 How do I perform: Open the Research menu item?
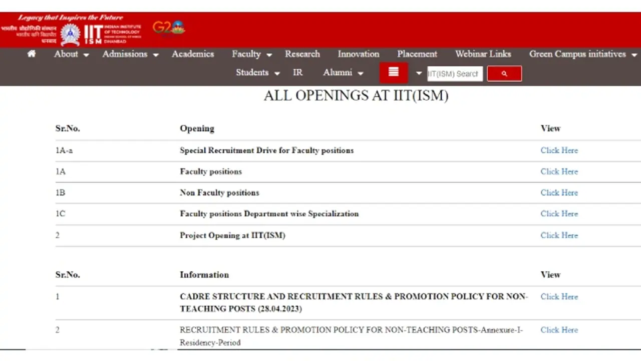coord(302,54)
